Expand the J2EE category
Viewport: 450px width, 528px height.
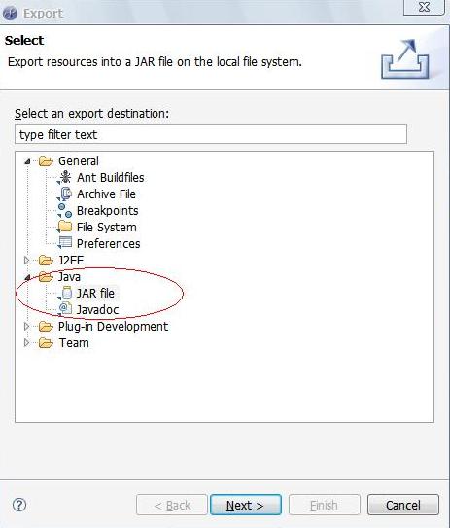point(26,260)
